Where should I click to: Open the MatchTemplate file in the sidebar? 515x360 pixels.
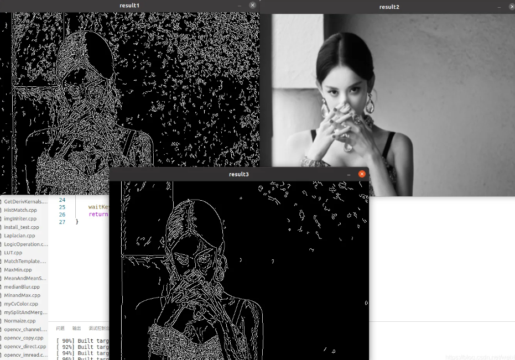[24, 262]
